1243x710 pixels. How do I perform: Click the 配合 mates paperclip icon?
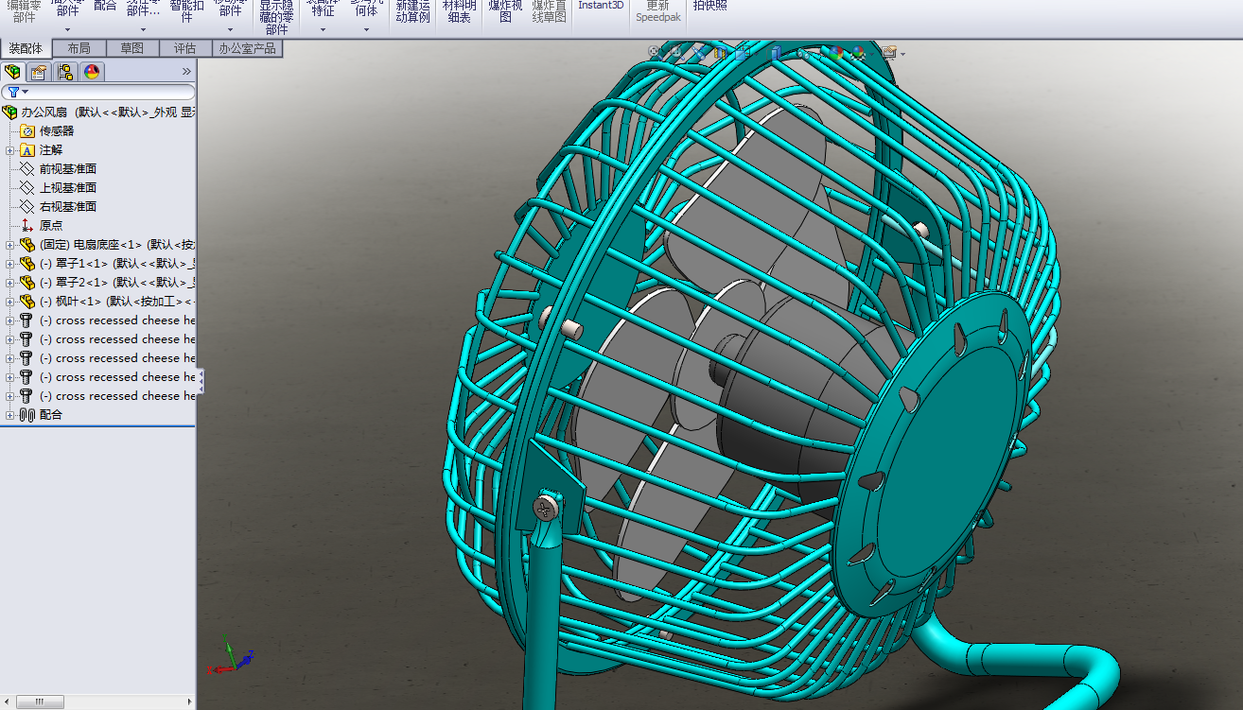coord(27,415)
